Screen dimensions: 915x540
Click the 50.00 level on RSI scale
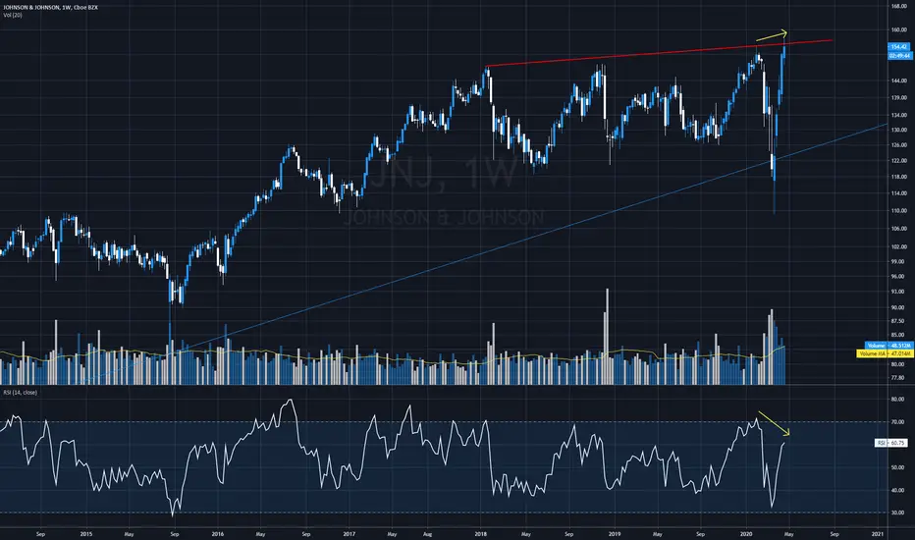coord(898,467)
